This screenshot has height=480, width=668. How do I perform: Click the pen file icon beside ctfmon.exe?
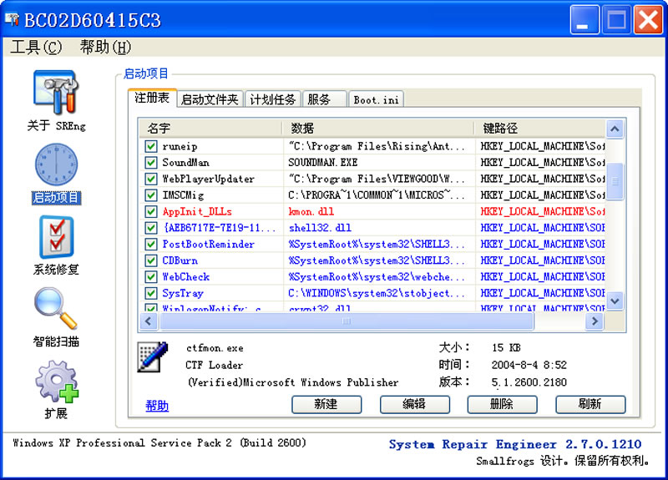pyautogui.click(x=153, y=357)
